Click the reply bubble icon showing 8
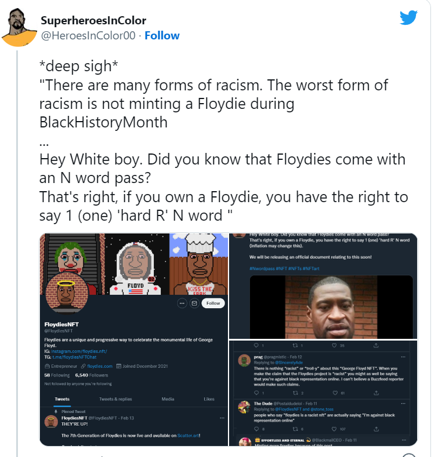Screen dimensions: 442x457 click(x=256, y=429)
